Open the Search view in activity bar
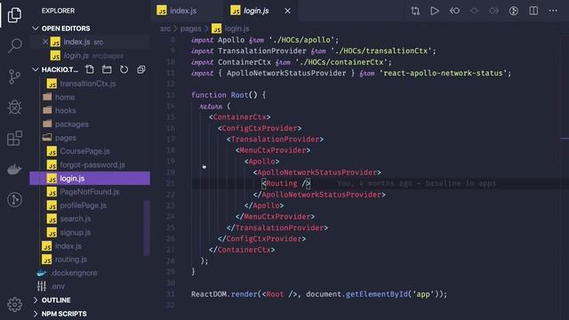 [x=14, y=45]
